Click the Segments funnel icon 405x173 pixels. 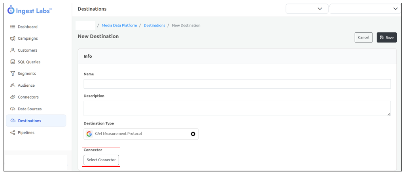tap(13, 74)
